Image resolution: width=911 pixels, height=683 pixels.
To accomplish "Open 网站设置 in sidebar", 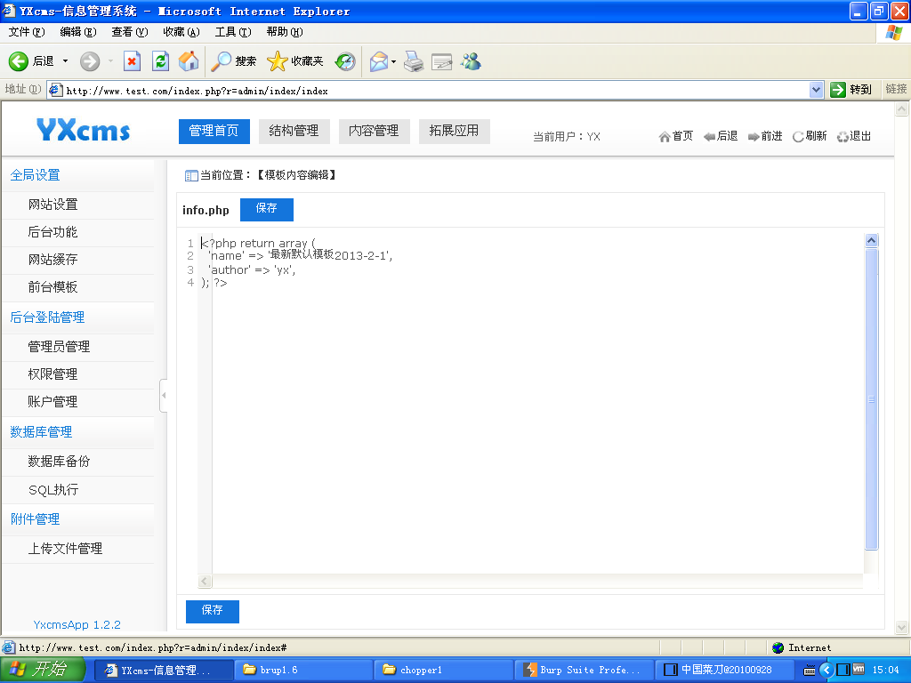I will 52,205.
